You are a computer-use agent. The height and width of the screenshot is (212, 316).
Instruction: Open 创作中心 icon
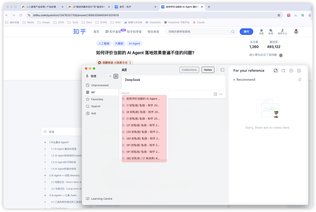(x=282, y=32)
